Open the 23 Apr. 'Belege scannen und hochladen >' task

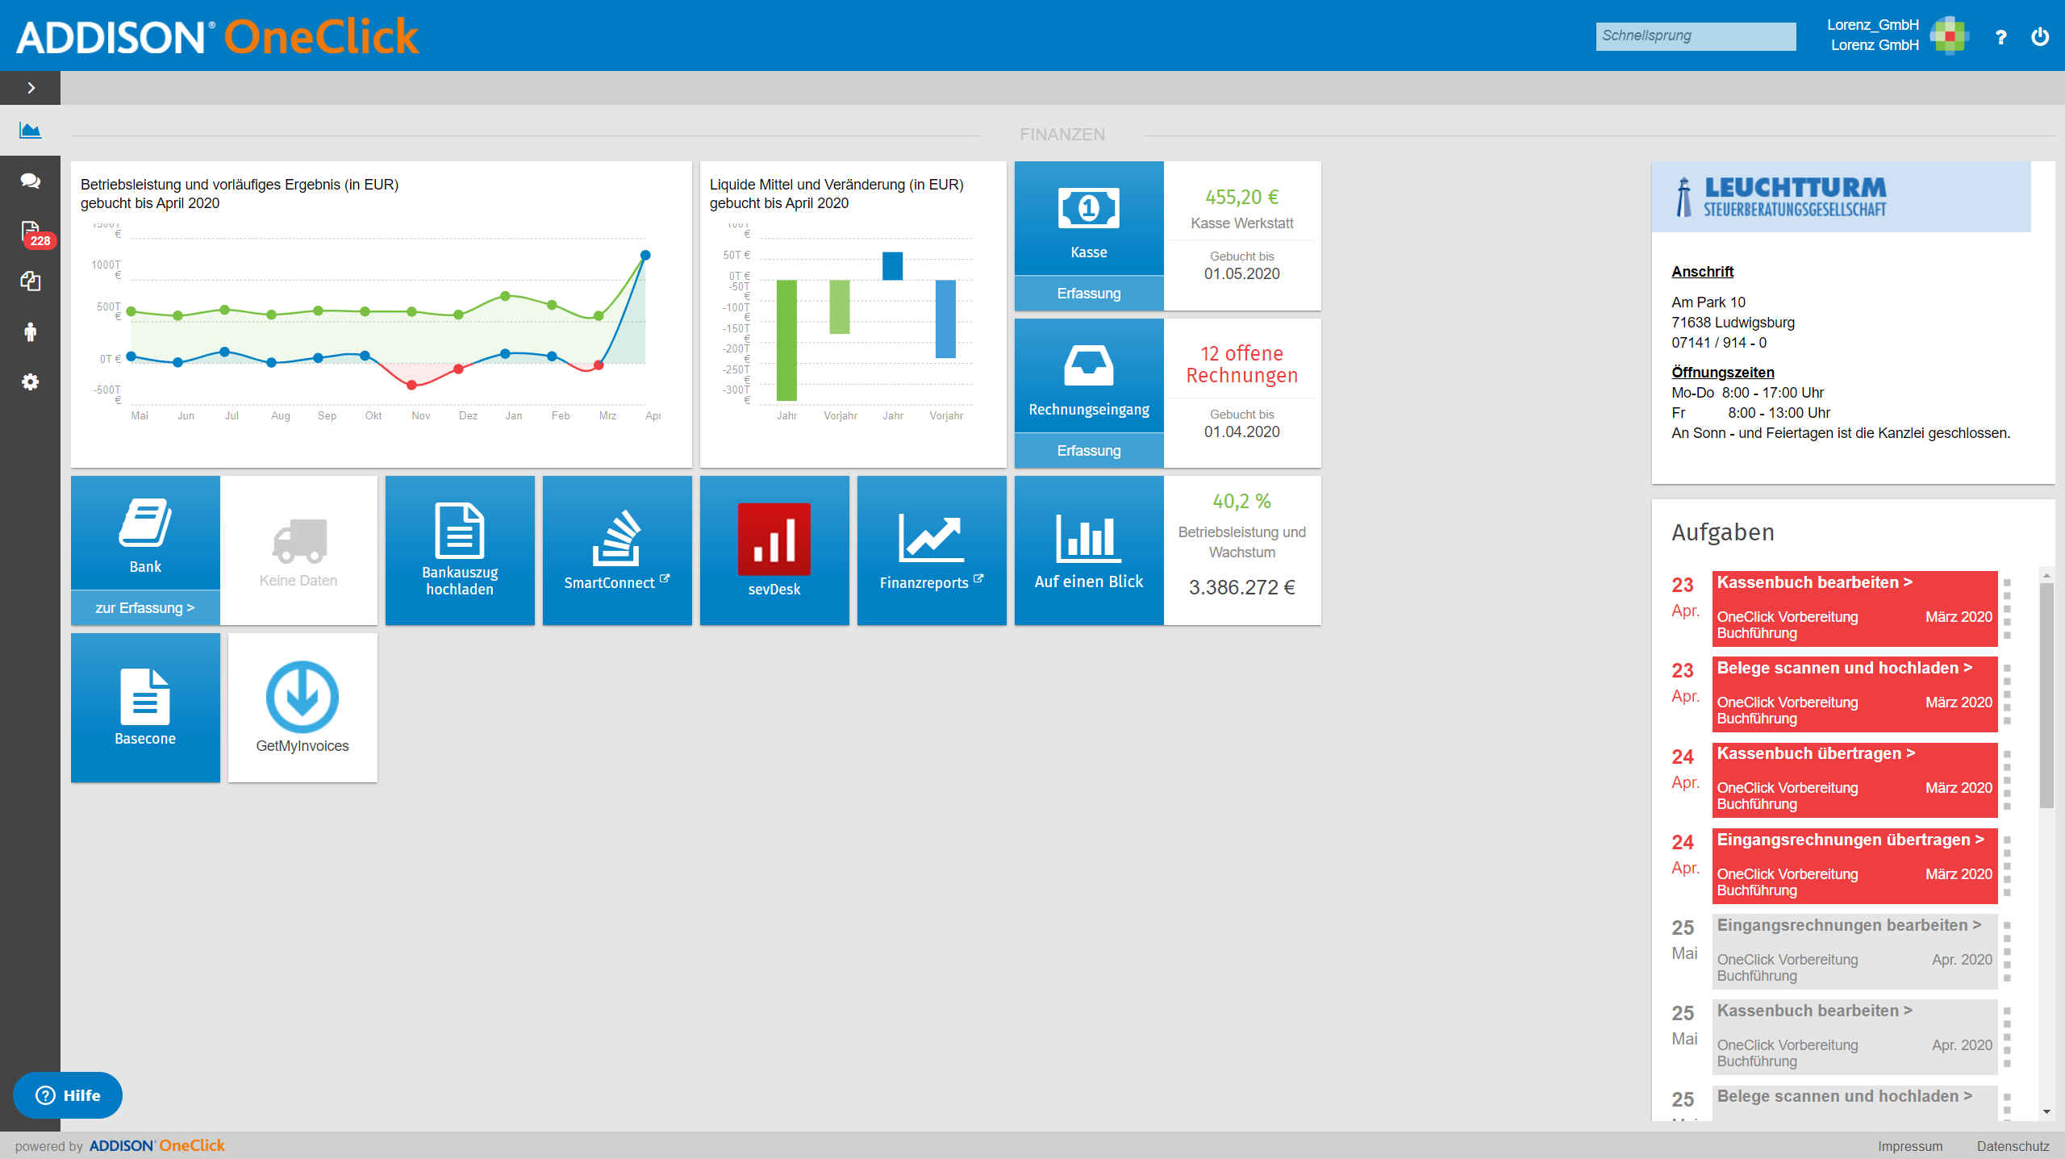tap(1854, 694)
